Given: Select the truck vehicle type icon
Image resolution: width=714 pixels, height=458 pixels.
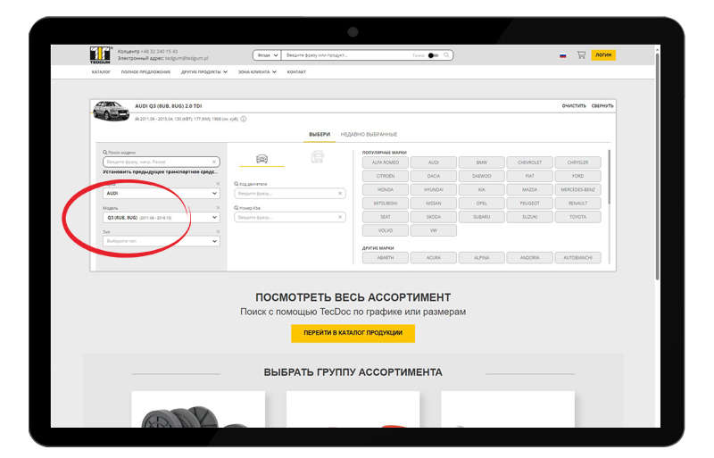Looking at the screenshot, I should click(318, 157).
